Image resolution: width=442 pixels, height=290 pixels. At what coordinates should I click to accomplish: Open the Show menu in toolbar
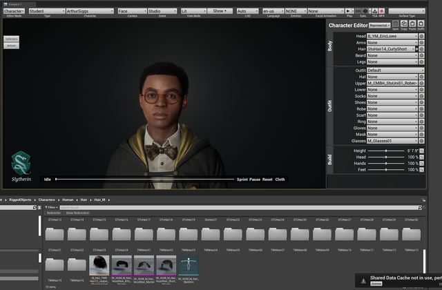(220, 11)
